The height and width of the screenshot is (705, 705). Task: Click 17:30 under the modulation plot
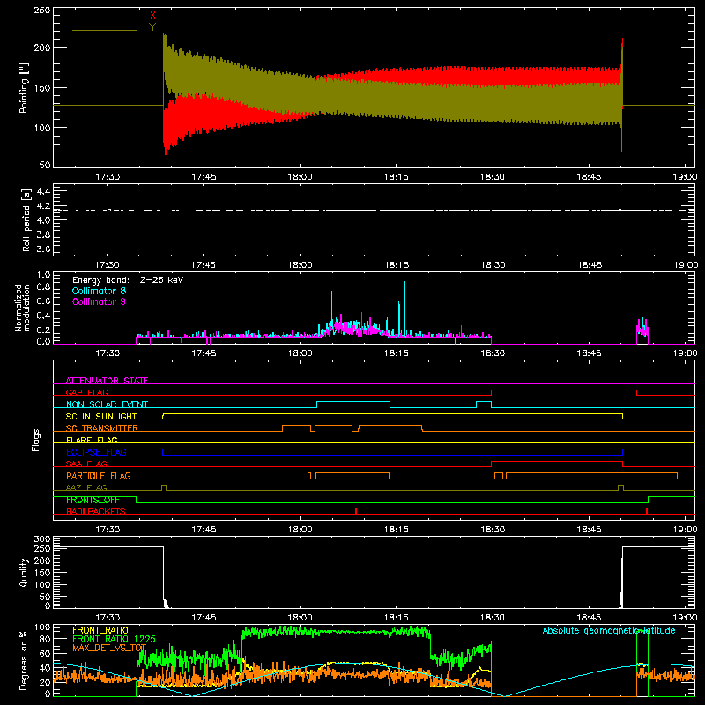(x=108, y=353)
